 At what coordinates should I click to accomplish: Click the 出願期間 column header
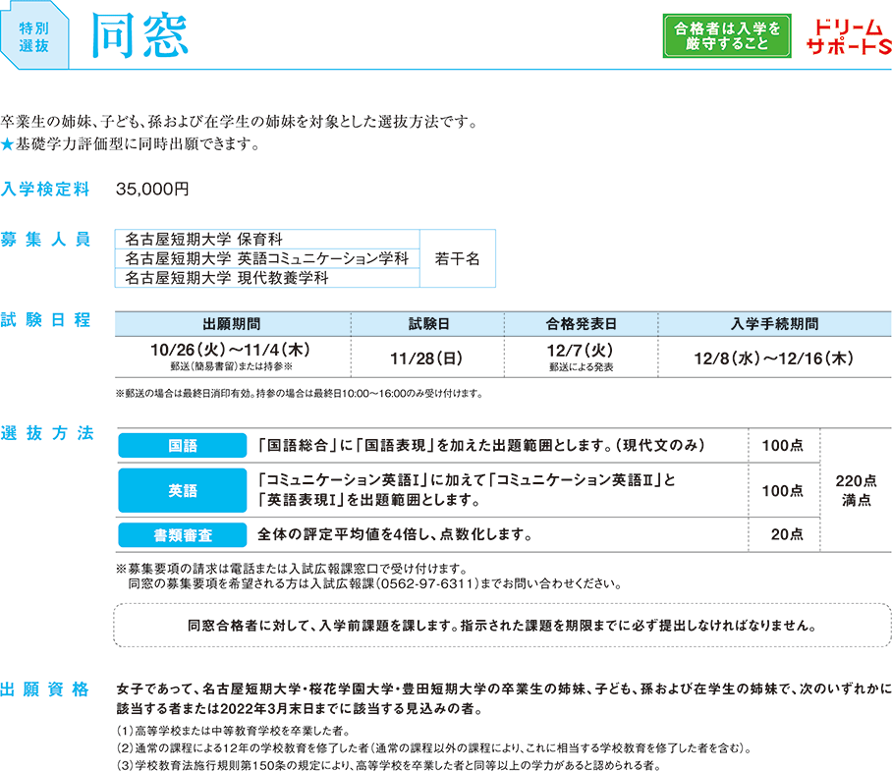tap(232, 324)
